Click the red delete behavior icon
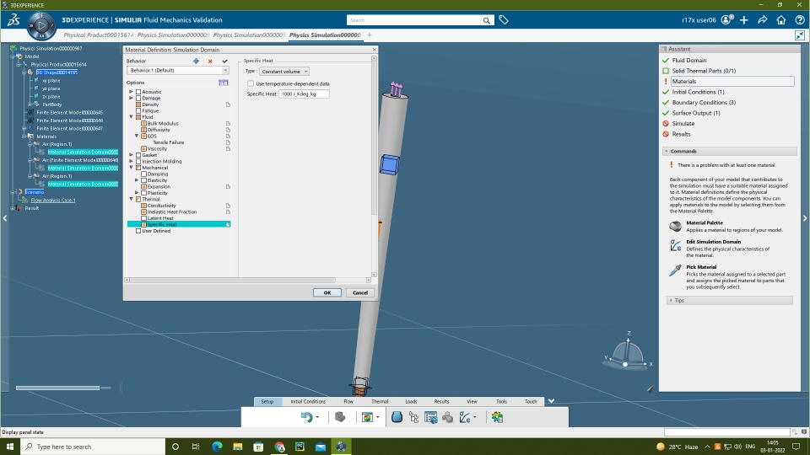 (x=210, y=62)
